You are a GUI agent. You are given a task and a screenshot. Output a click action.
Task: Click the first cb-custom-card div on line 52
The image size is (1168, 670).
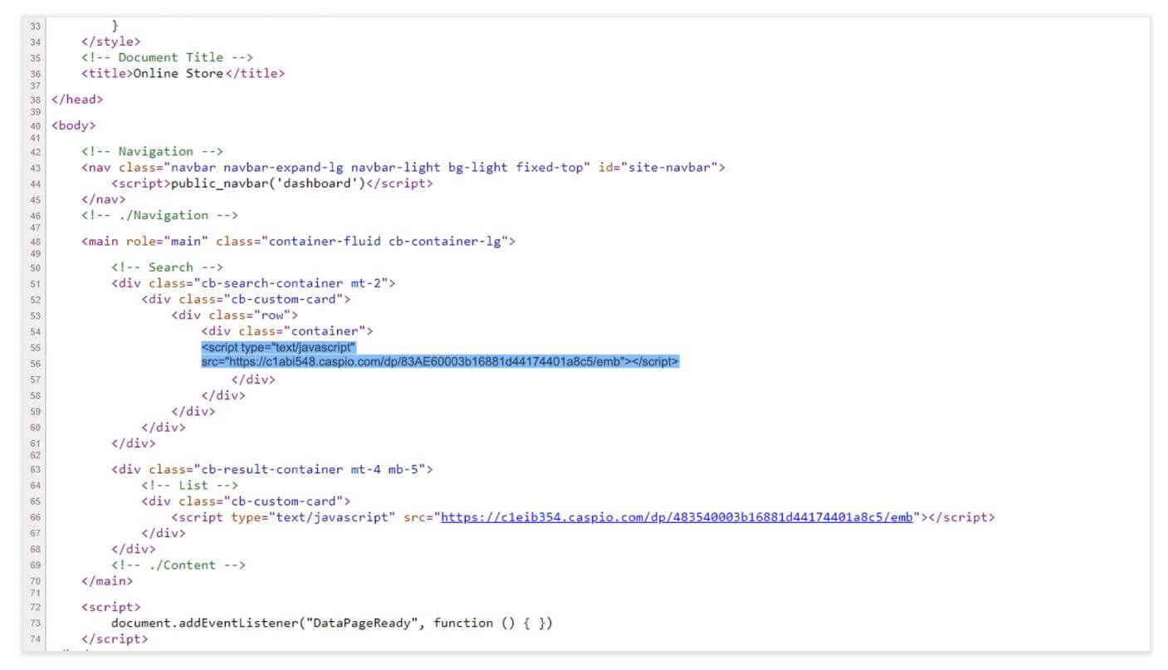tap(246, 299)
